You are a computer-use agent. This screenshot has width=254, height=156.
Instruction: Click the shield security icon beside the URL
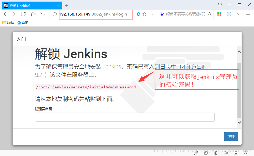pos(55,14)
